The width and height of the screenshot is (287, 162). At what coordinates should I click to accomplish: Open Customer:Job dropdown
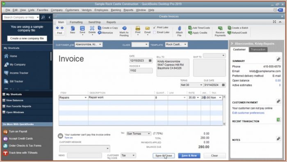[x=100, y=44]
